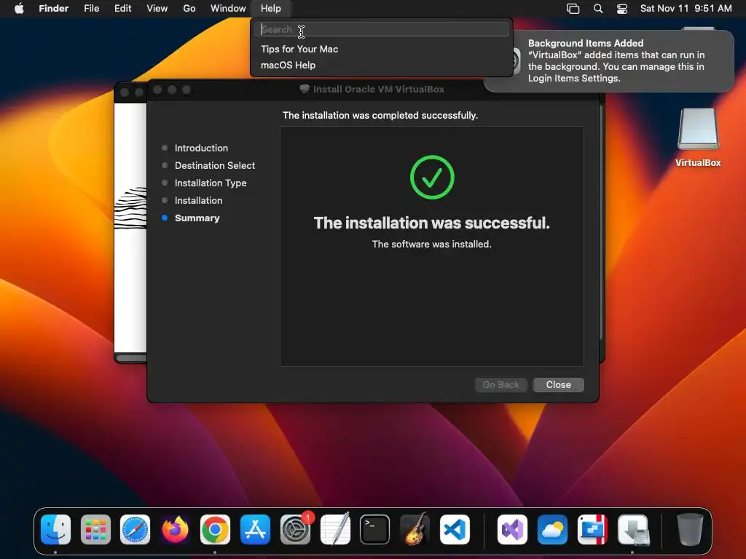Open GarageBand guitar icon in Dock

click(415, 529)
